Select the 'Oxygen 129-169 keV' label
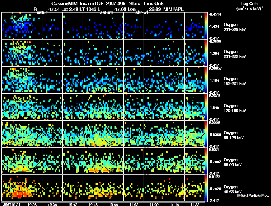 click(235, 108)
